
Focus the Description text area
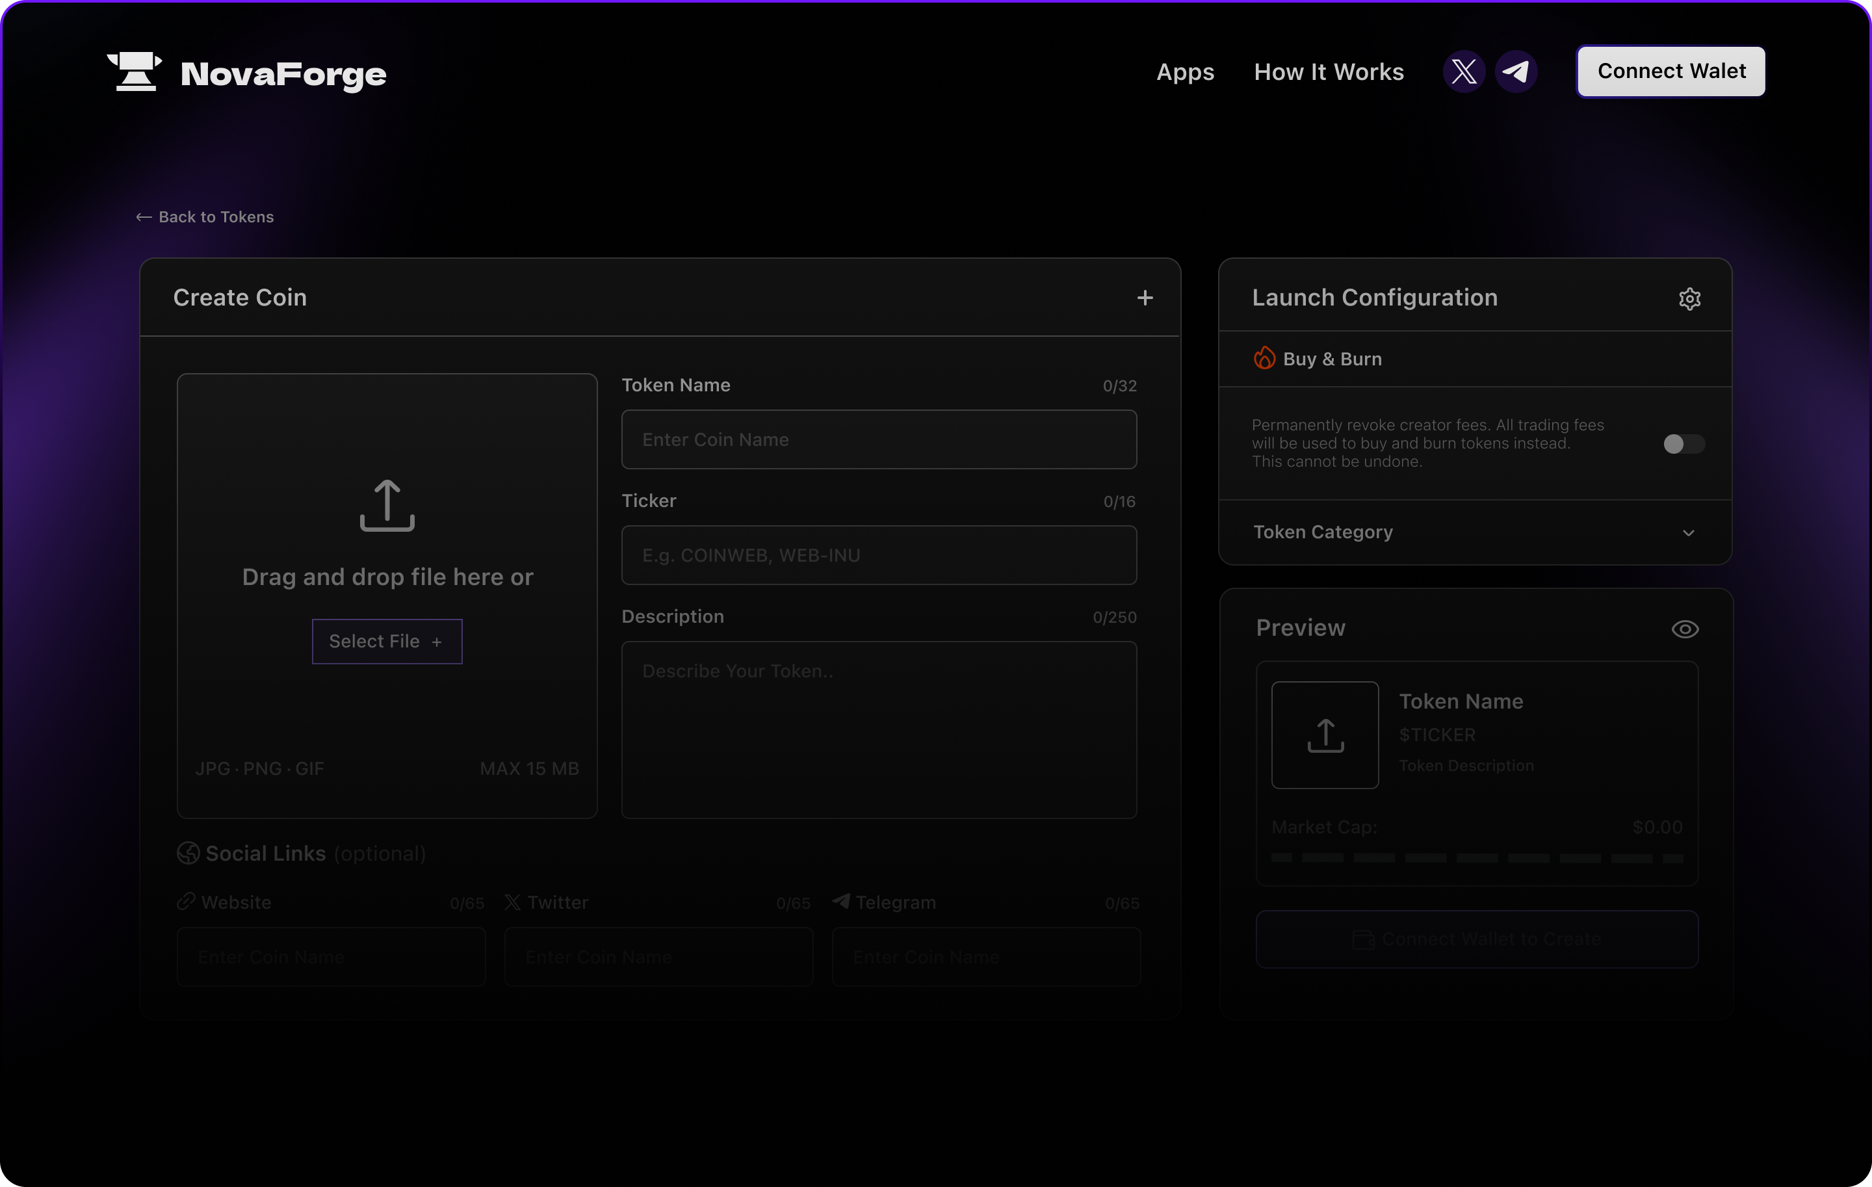click(879, 730)
